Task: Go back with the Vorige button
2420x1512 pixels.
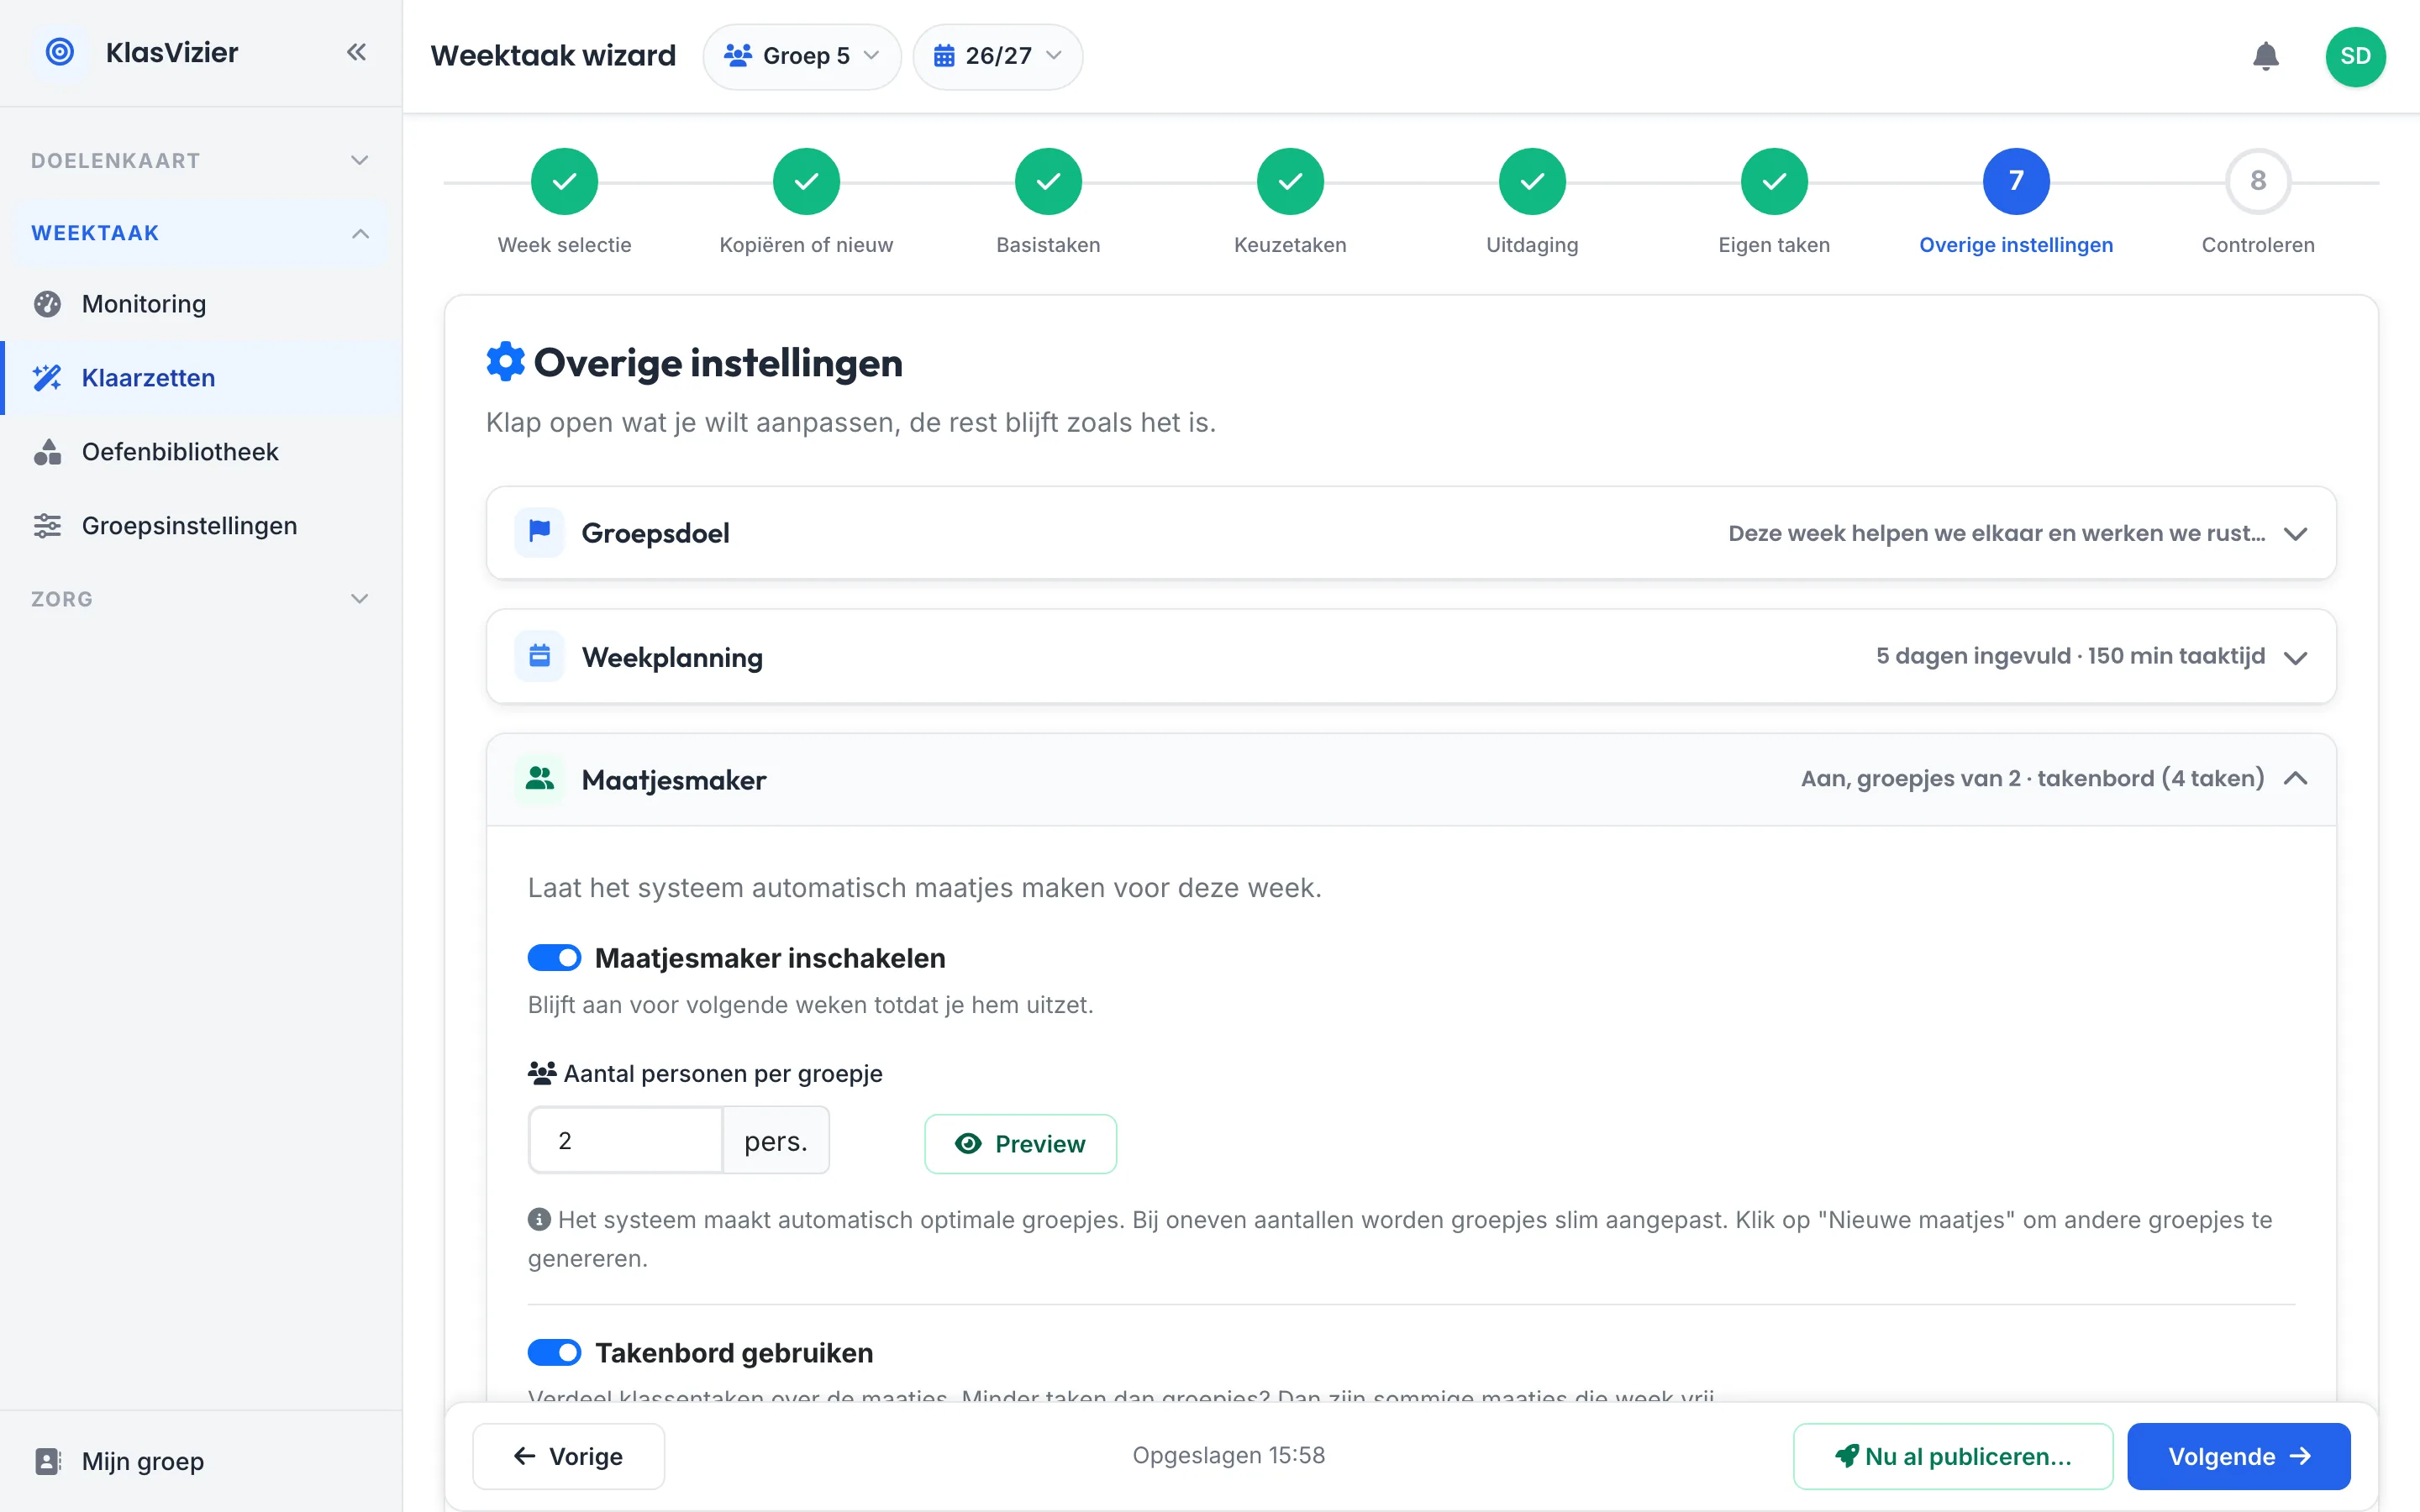Action: click(x=568, y=1456)
